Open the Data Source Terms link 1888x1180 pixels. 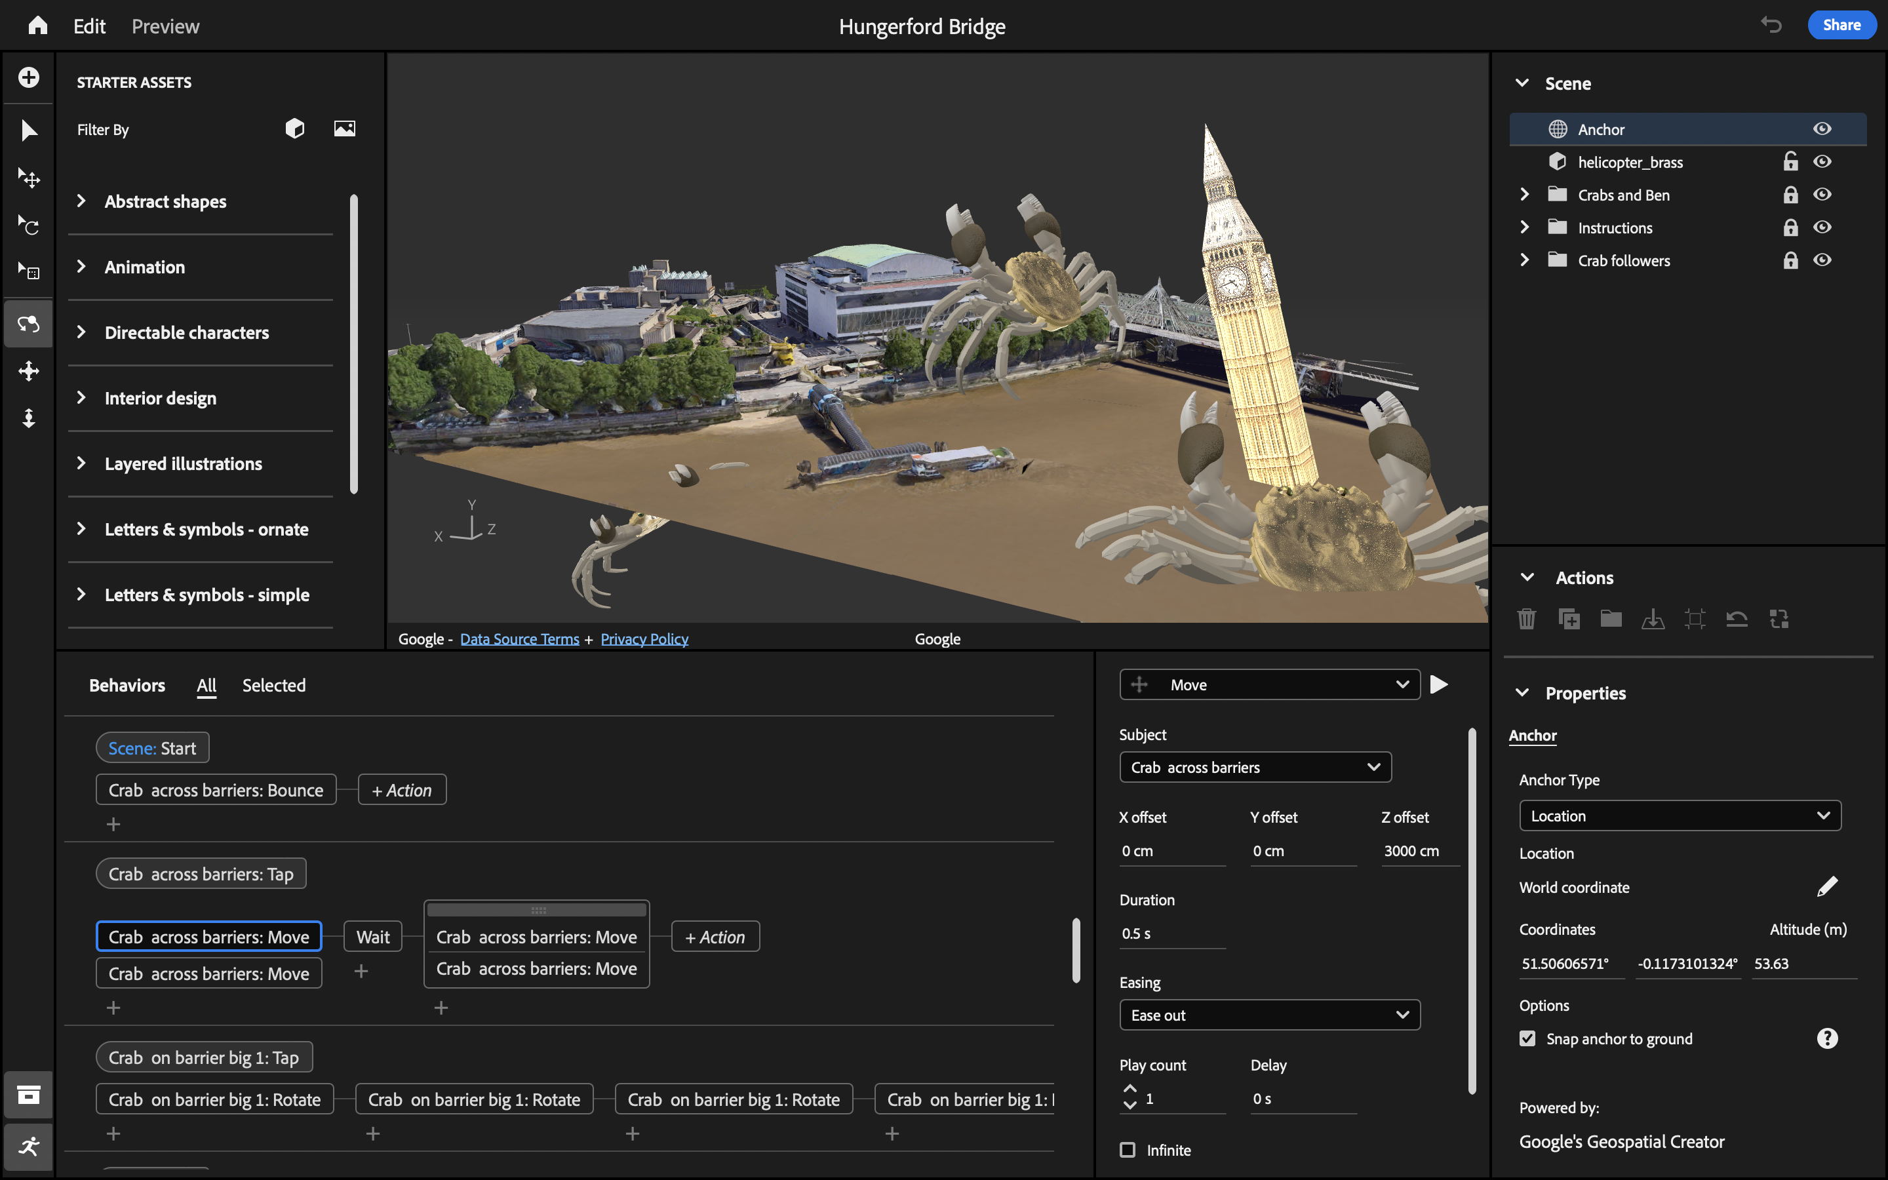[520, 639]
